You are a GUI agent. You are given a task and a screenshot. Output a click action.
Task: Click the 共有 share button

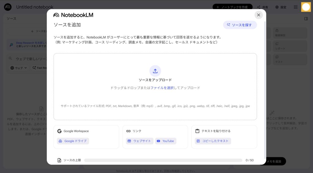pos(262,7)
